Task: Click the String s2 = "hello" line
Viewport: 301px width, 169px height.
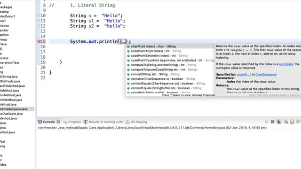Action: [97, 26]
